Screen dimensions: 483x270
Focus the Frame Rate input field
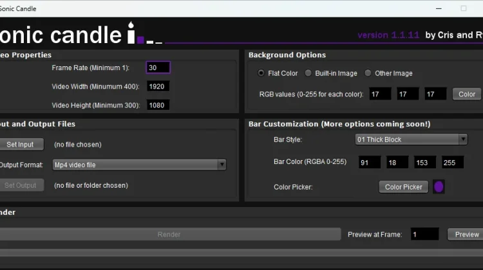(x=158, y=67)
